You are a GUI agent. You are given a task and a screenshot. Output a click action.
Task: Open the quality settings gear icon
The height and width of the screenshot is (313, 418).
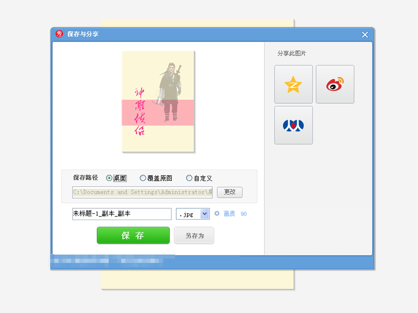(x=217, y=214)
